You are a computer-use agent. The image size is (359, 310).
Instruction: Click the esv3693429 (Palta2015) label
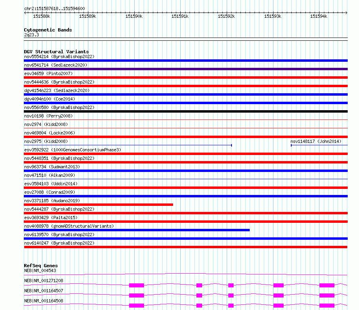(51, 218)
